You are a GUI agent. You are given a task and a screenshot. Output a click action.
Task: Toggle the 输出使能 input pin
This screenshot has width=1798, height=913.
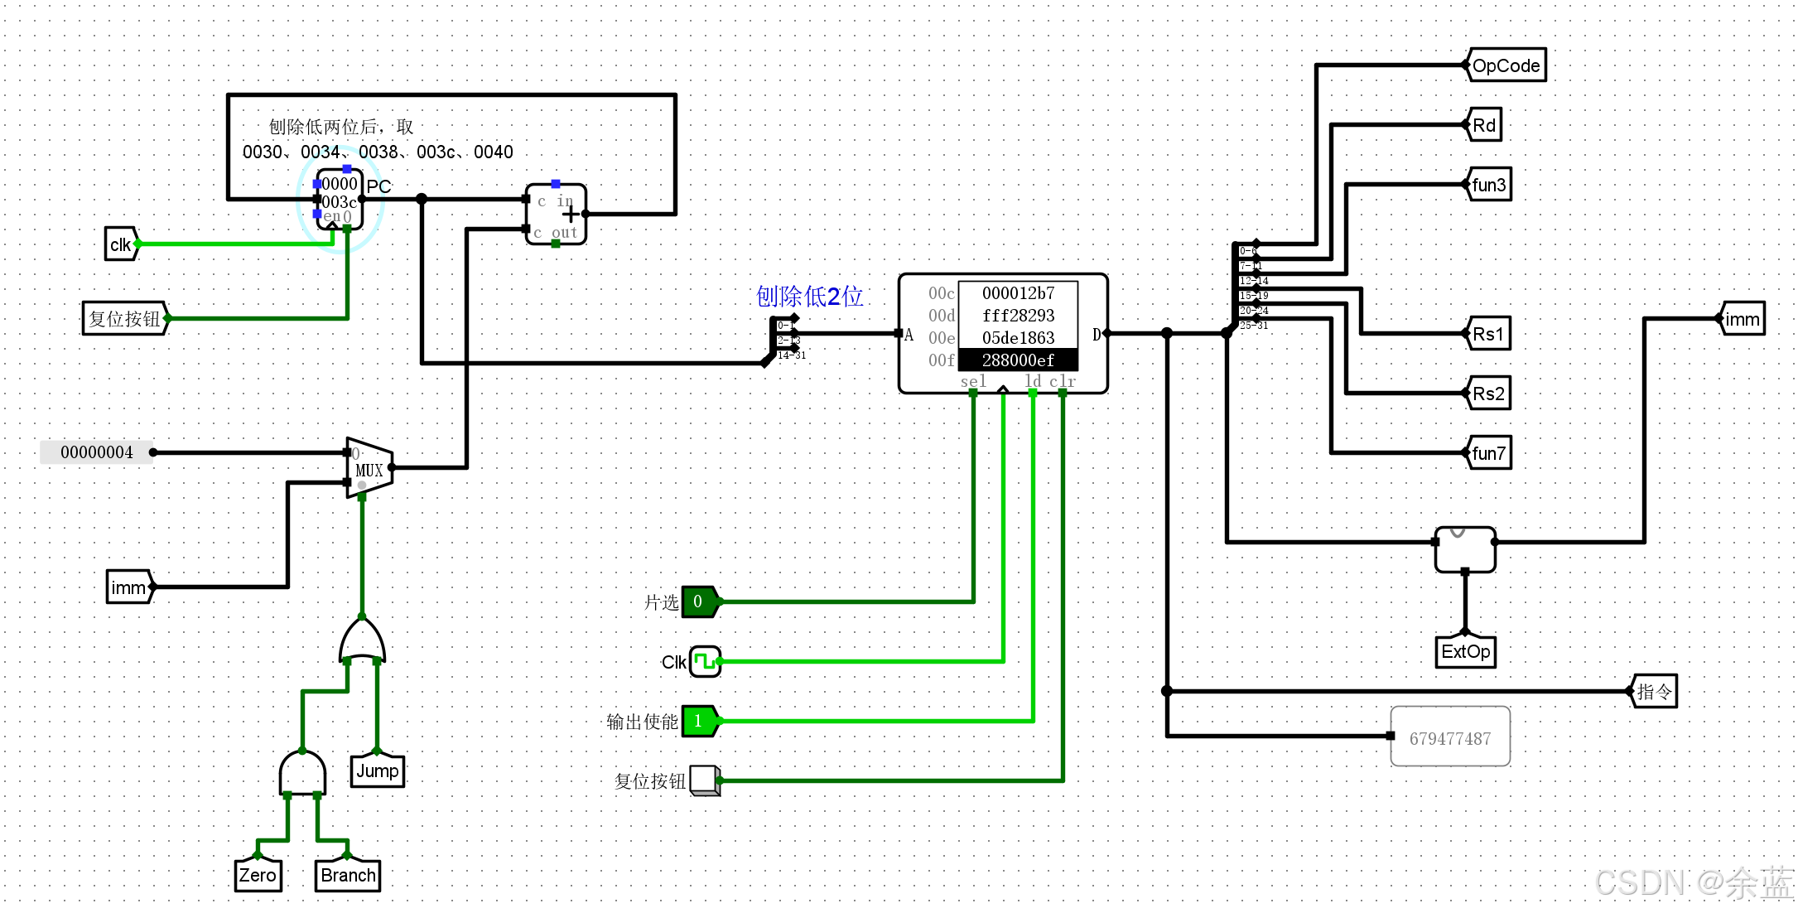click(x=699, y=721)
